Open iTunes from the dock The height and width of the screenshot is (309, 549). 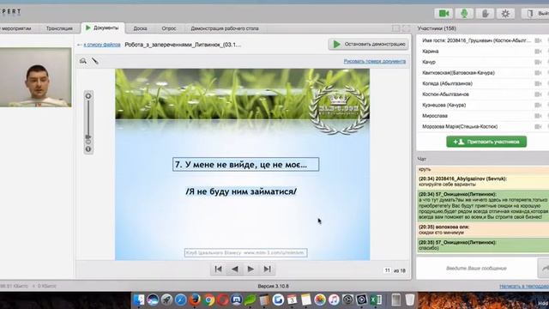point(334,300)
